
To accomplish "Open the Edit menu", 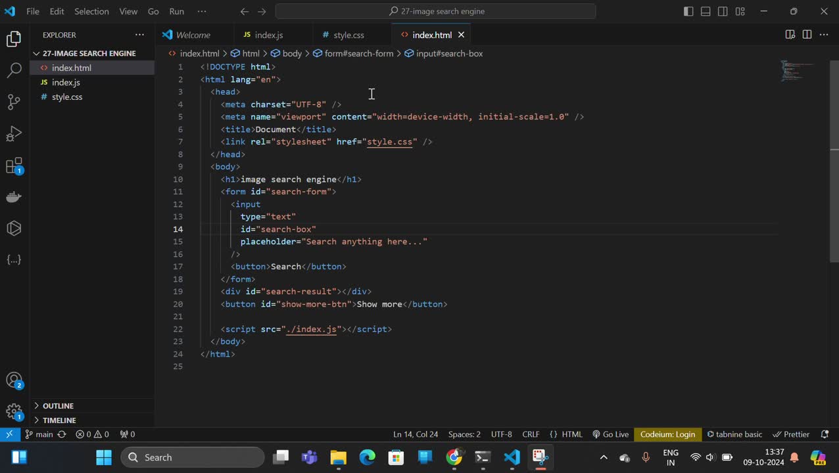I will (57, 11).
